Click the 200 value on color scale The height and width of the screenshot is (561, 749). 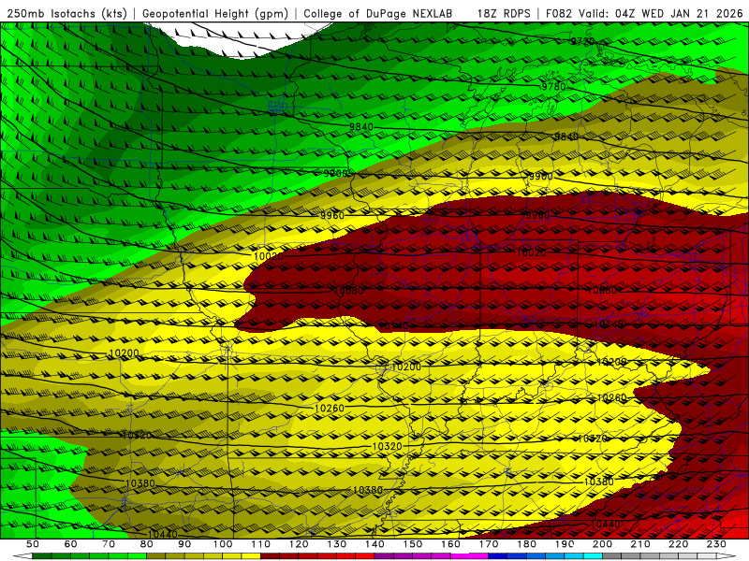coord(602,543)
